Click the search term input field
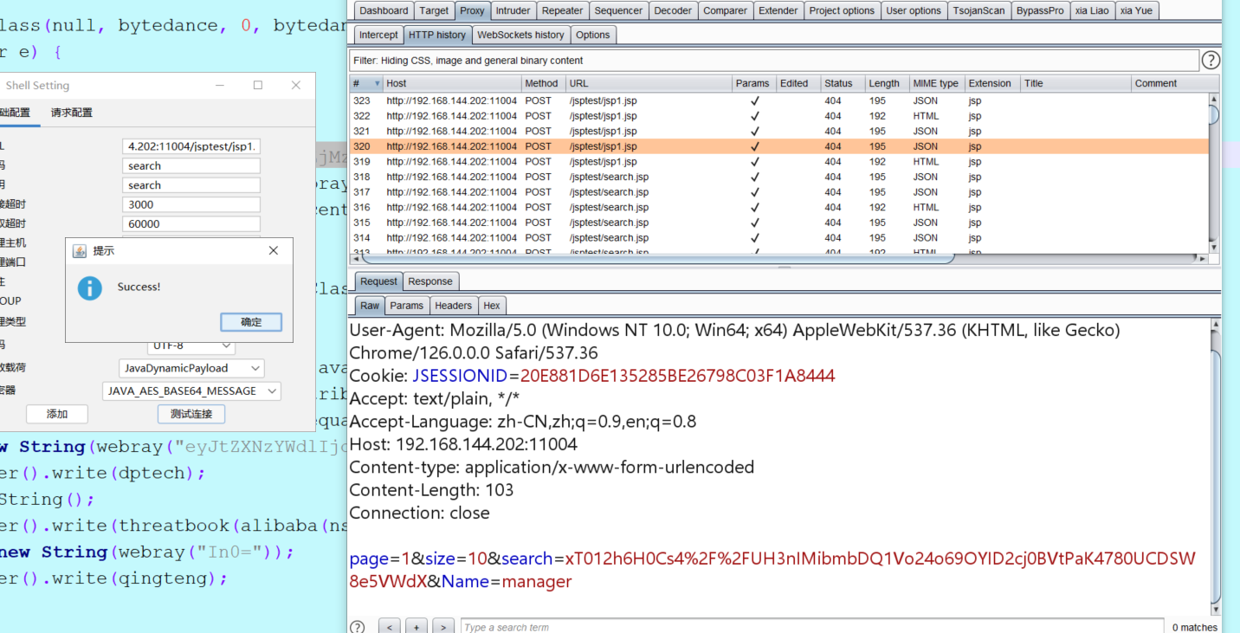Screen dimensions: 1240x633 [811, 627]
